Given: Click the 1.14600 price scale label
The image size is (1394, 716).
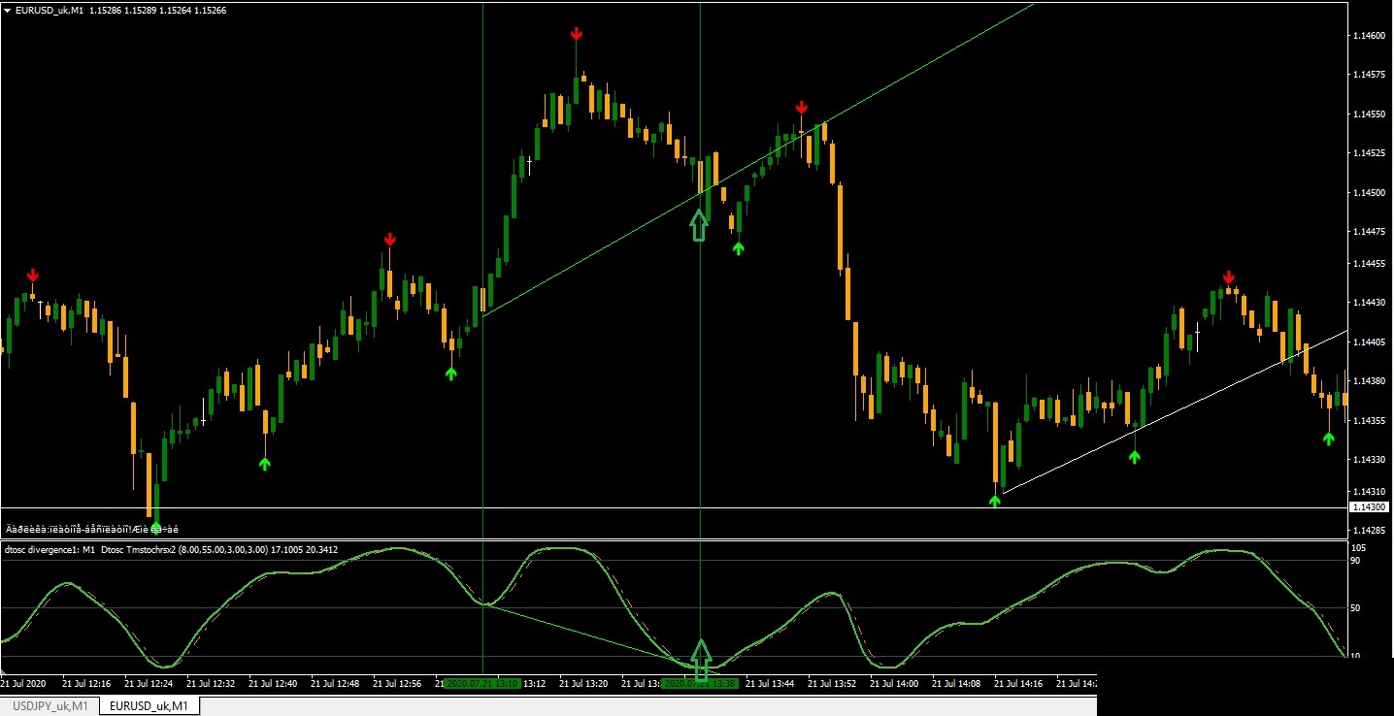Looking at the screenshot, I should point(1369,36).
